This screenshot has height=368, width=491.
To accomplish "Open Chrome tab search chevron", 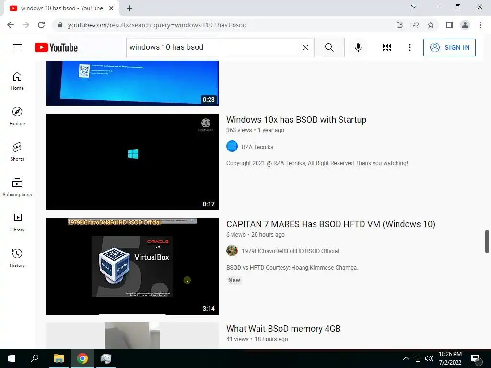I will click(414, 7).
